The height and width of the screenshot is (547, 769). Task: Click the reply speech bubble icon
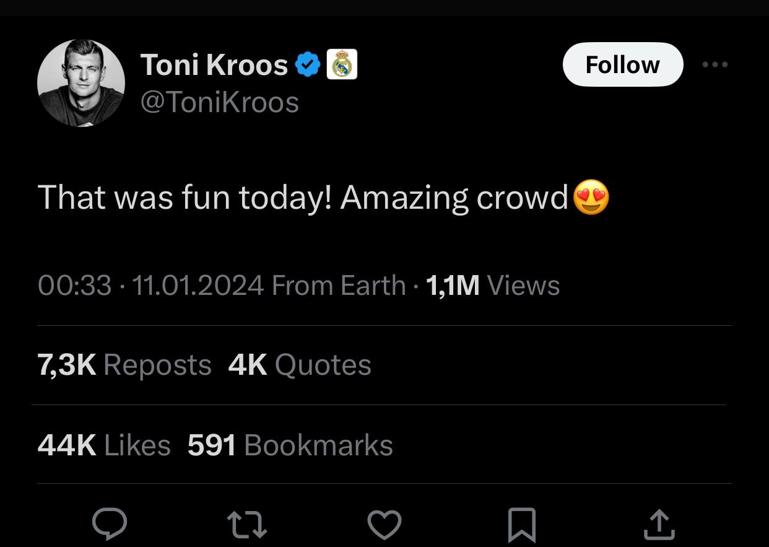[110, 524]
